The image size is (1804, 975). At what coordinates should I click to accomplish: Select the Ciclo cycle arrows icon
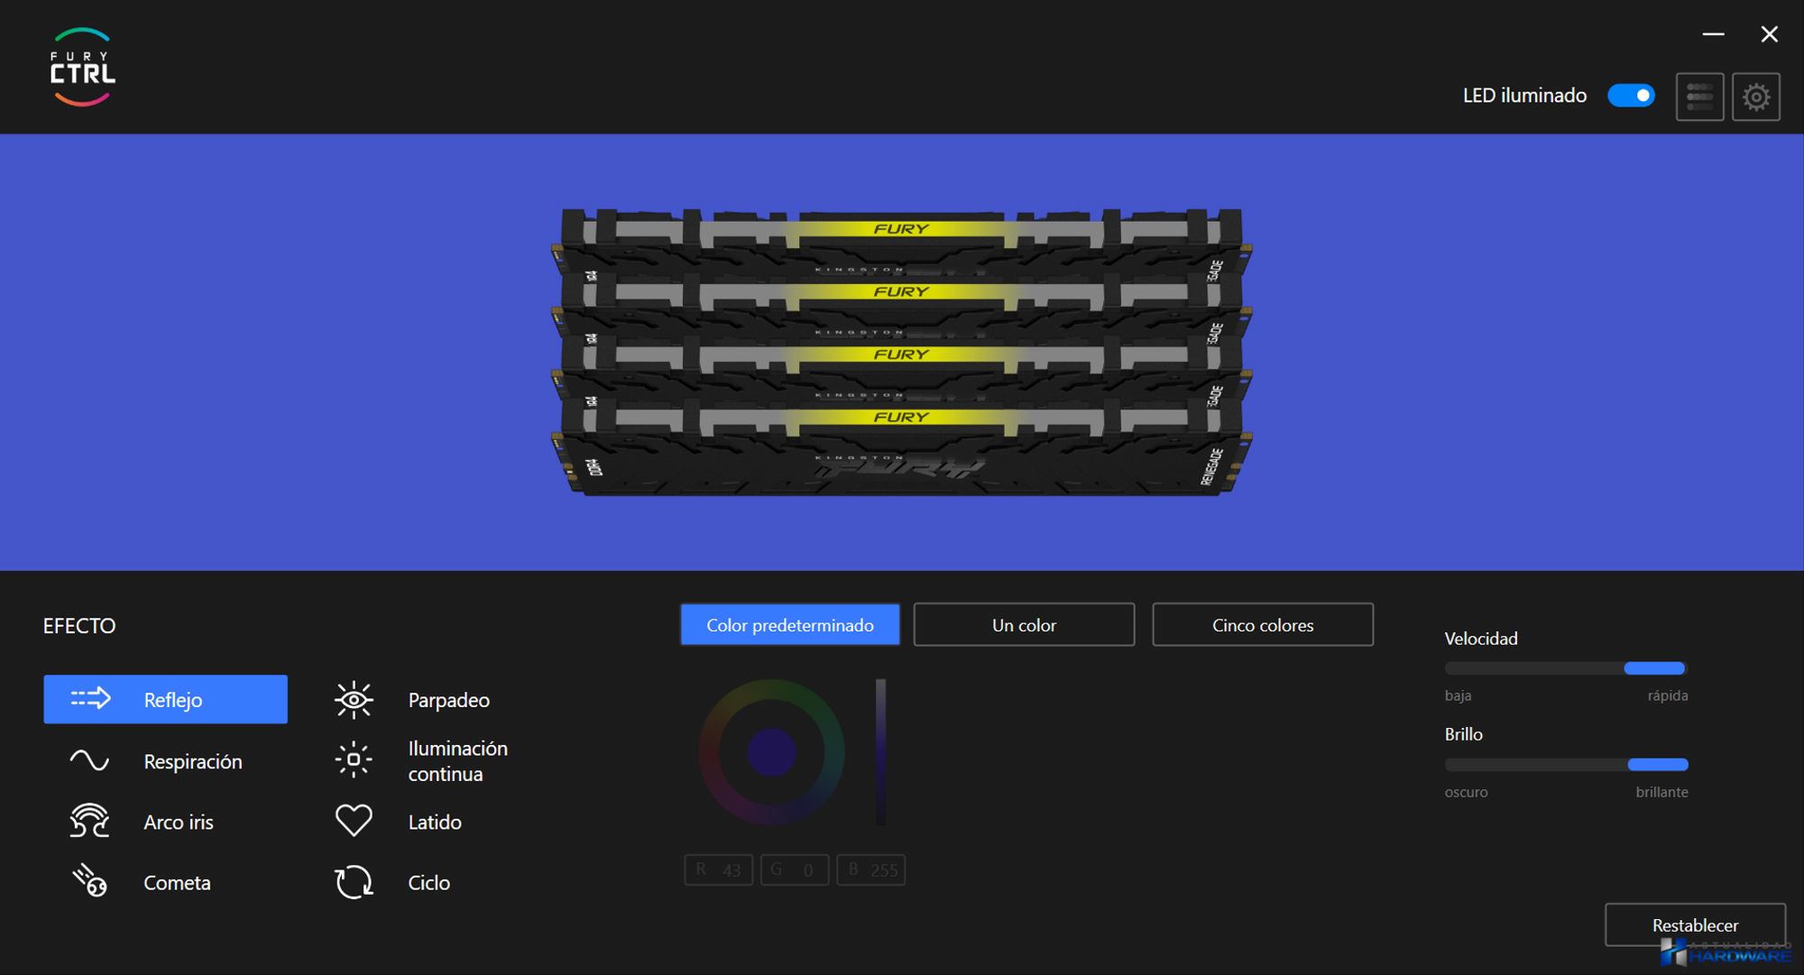[354, 882]
